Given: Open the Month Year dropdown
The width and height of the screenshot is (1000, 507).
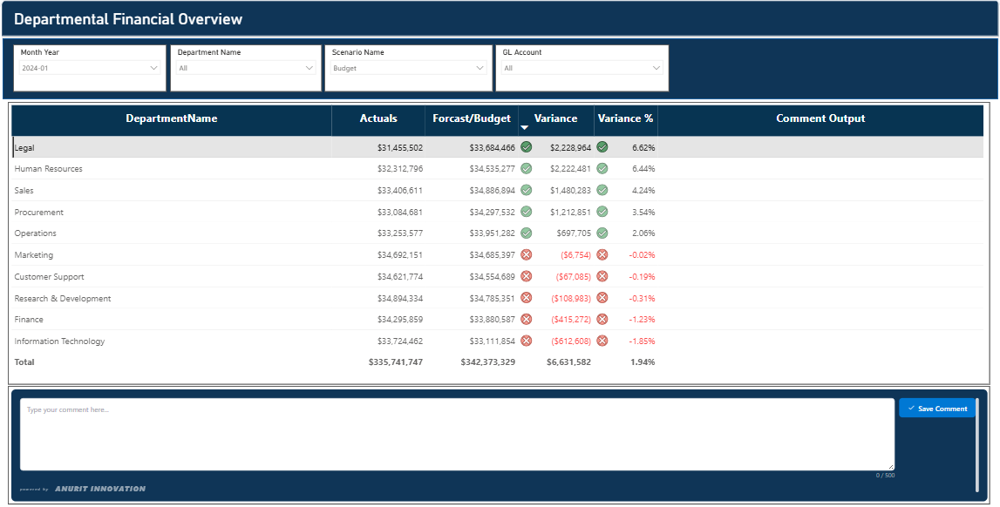Looking at the screenshot, I should point(90,68).
